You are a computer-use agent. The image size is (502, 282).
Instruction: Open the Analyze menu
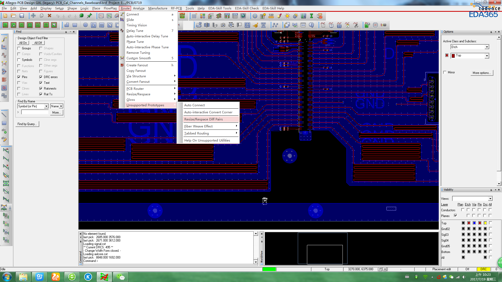[x=139, y=8]
